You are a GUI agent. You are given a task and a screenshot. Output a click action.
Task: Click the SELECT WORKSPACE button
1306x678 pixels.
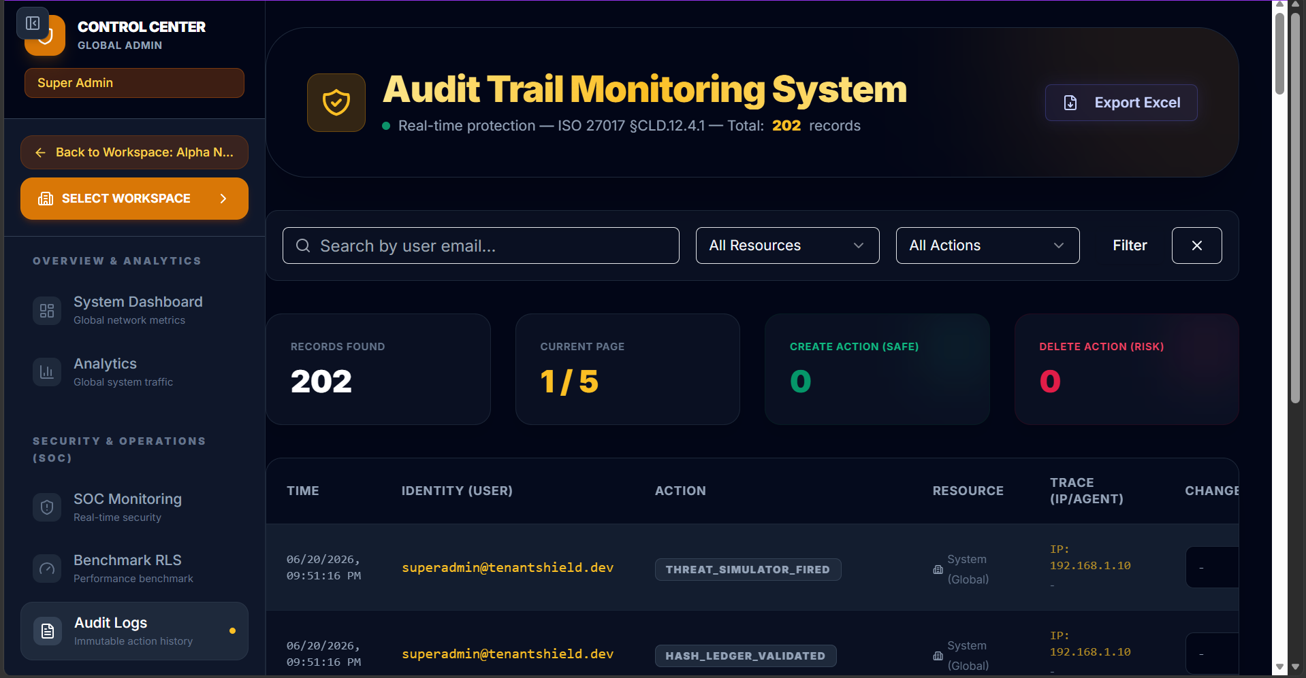134,199
